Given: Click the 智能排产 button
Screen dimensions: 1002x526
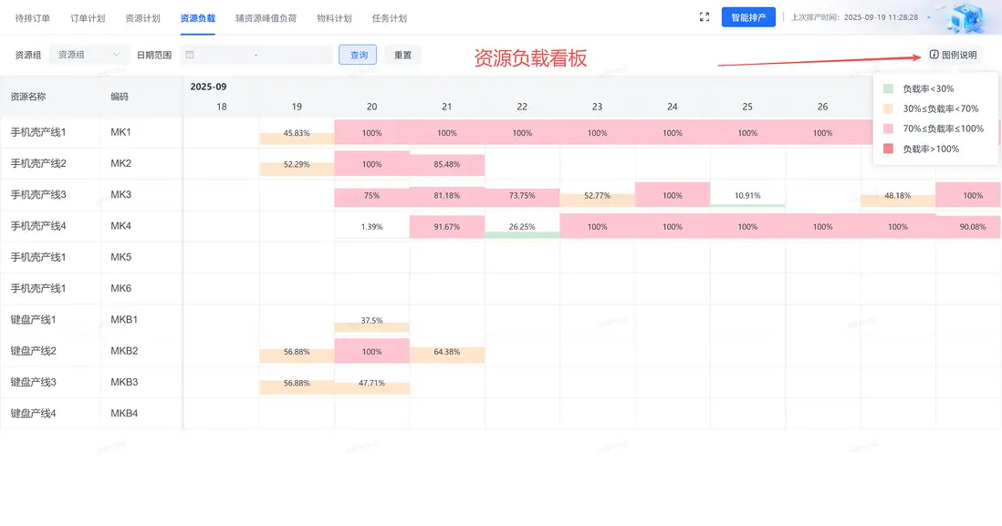Looking at the screenshot, I should [748, 17].
